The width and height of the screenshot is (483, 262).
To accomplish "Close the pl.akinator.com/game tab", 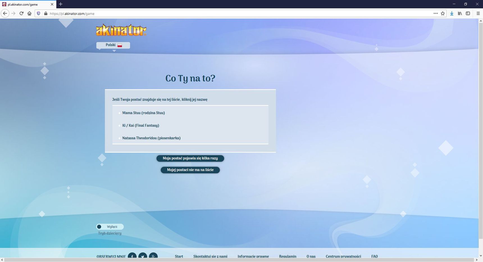I will pyautogui.click(x=52, y=4).
